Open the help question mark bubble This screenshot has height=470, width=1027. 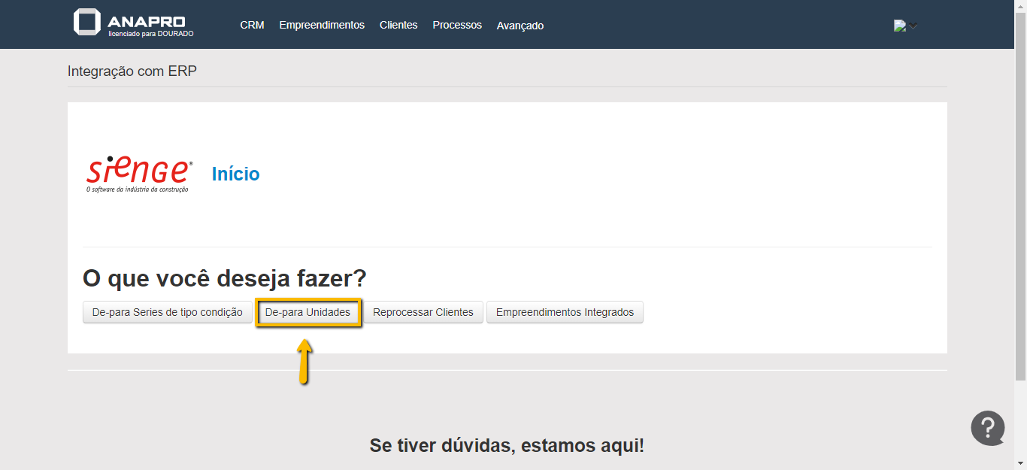pos(987,428)
